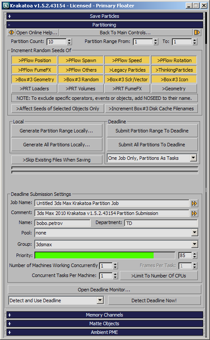The width and height of the screenshot is (210, 340).
Task: Click the NOSEED exclusion note text
Action: click(104, 98)
